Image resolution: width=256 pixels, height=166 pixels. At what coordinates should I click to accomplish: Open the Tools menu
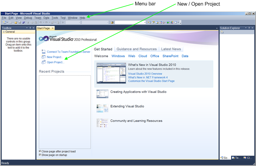tap(55, 18)
